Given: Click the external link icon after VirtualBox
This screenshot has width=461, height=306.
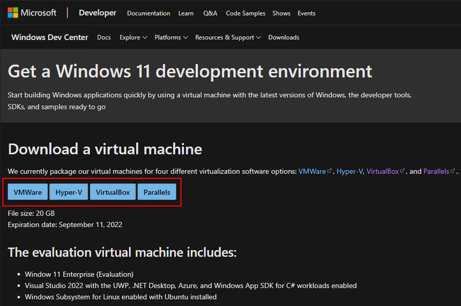Looking at the screenshot, I should point(402,170).
